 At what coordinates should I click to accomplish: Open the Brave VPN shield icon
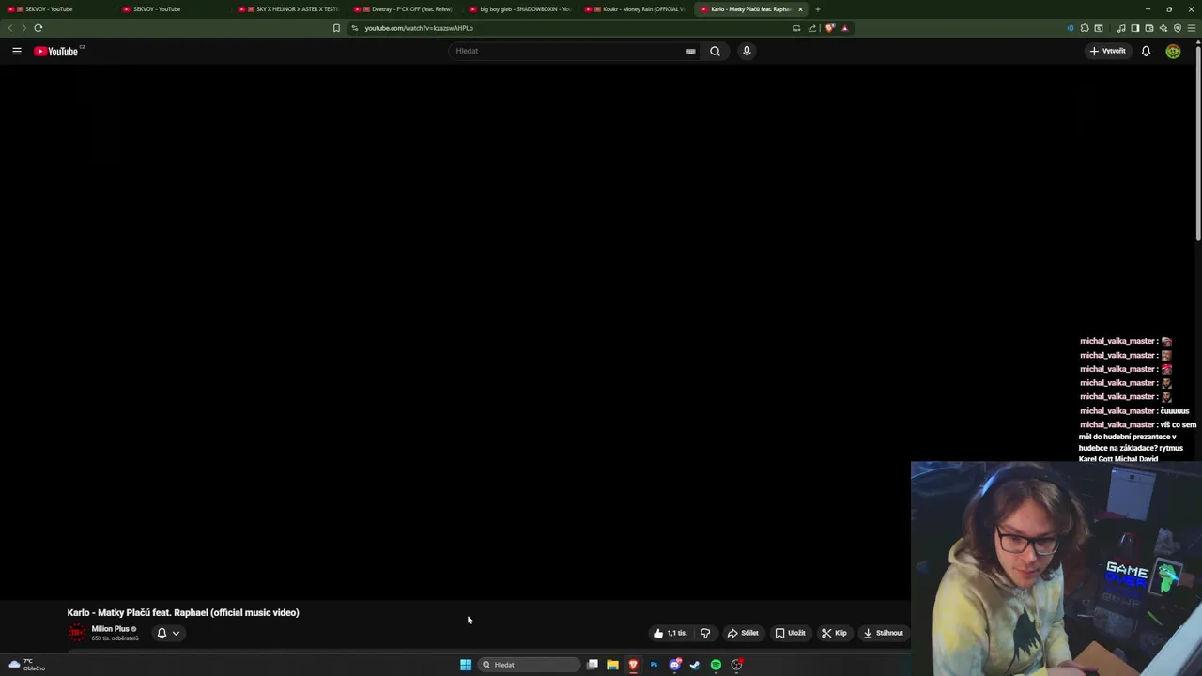point(1178,28)
